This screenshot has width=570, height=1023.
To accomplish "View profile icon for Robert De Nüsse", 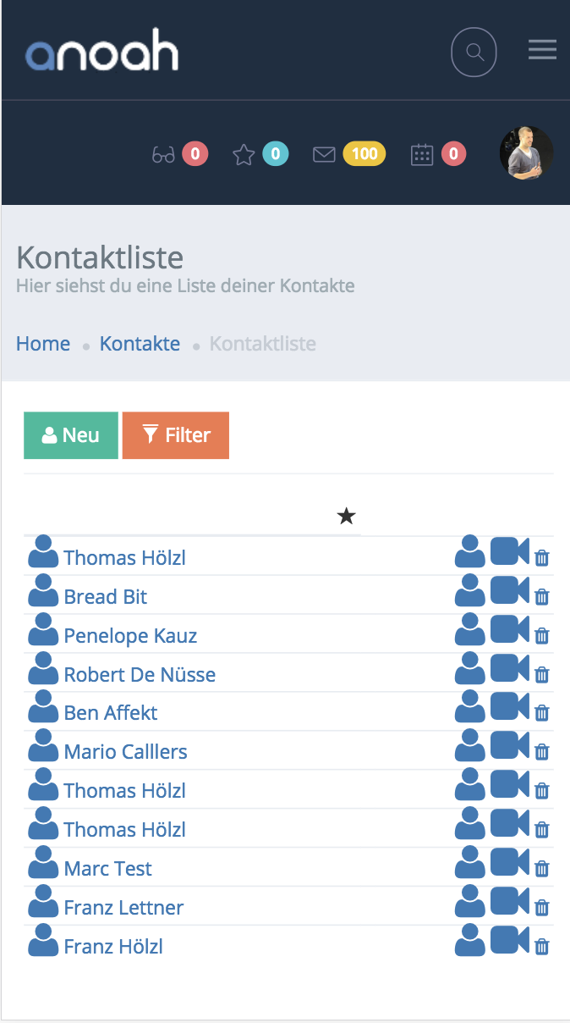I will 470,670.
